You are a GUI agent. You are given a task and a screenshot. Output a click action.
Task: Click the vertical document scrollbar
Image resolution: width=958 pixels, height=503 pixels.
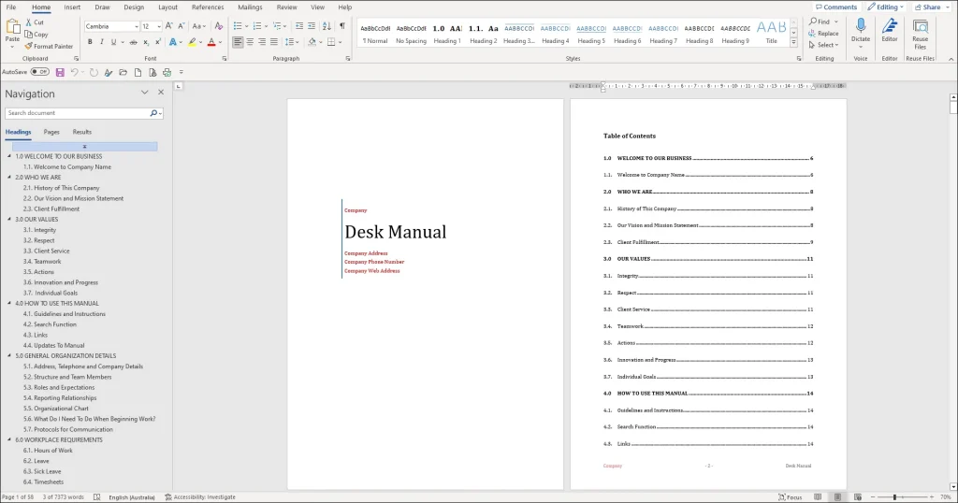pyautogui.click(x=953, y=293)
